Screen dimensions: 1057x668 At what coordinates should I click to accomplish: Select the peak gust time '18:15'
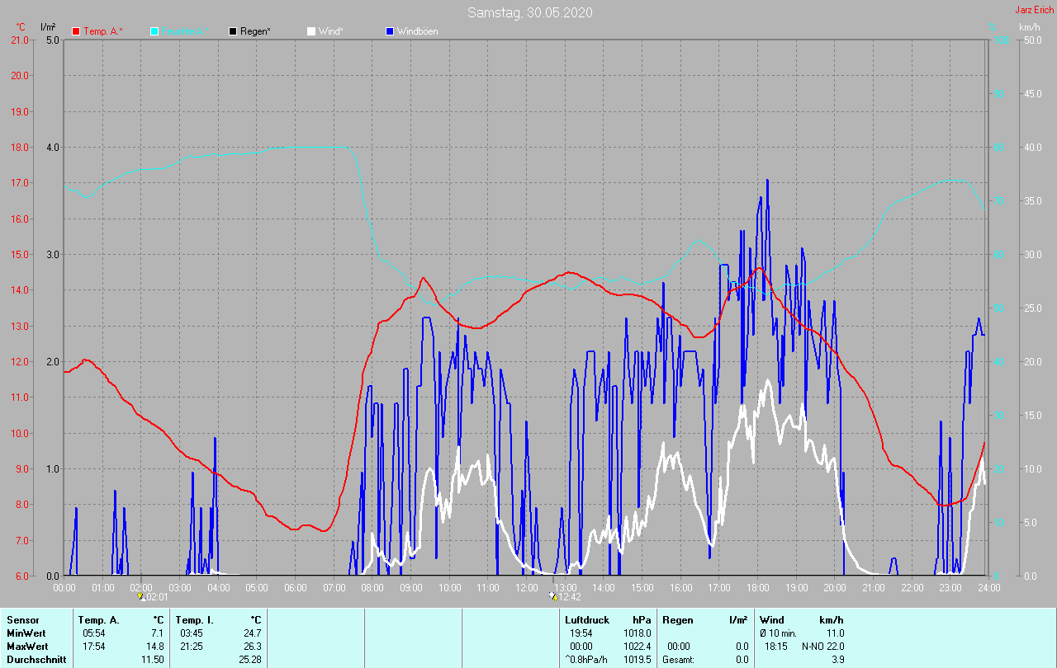[x=776, y=647]
